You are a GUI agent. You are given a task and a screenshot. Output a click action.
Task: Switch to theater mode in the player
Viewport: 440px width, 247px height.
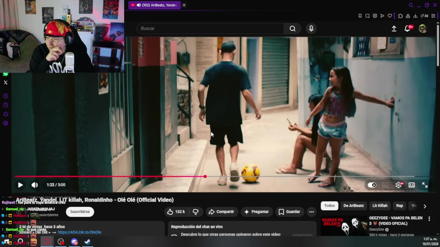click(x=411, y=185)
